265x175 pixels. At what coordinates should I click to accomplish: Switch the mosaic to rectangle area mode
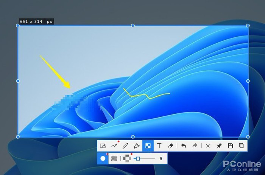pos(114,158)
